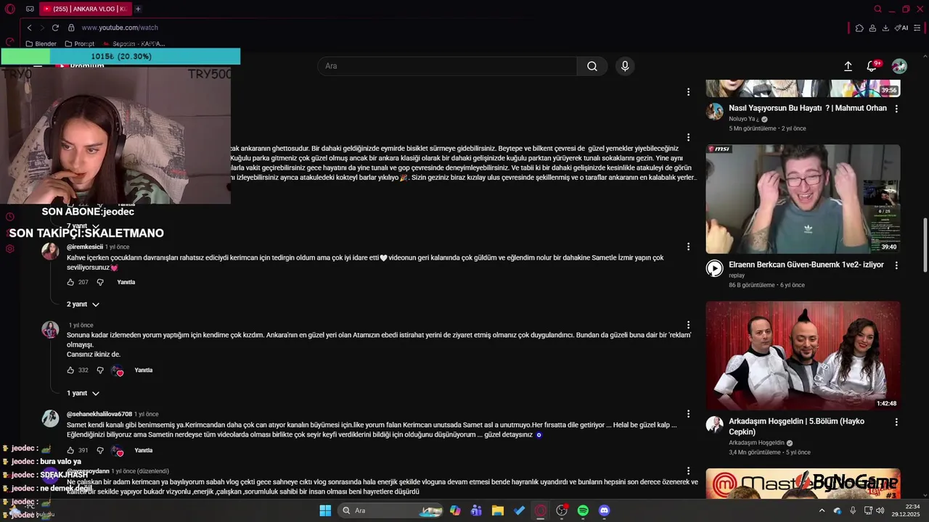Screen dimensions: 929x522
Task: Open browser downloads icon
Action: pyautogui.click(x=885, y=28)
